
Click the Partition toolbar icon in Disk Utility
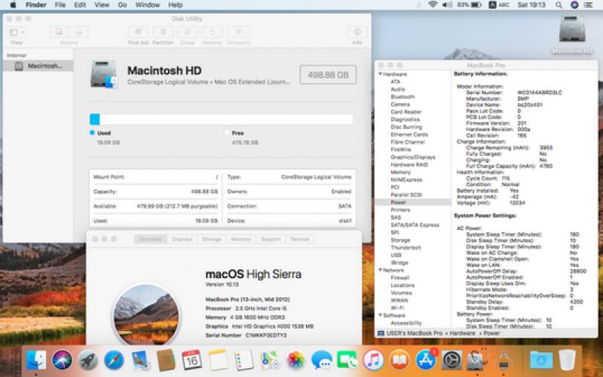click(163, 32)
